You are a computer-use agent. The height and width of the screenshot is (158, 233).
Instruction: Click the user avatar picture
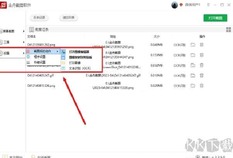pos(175,5)
